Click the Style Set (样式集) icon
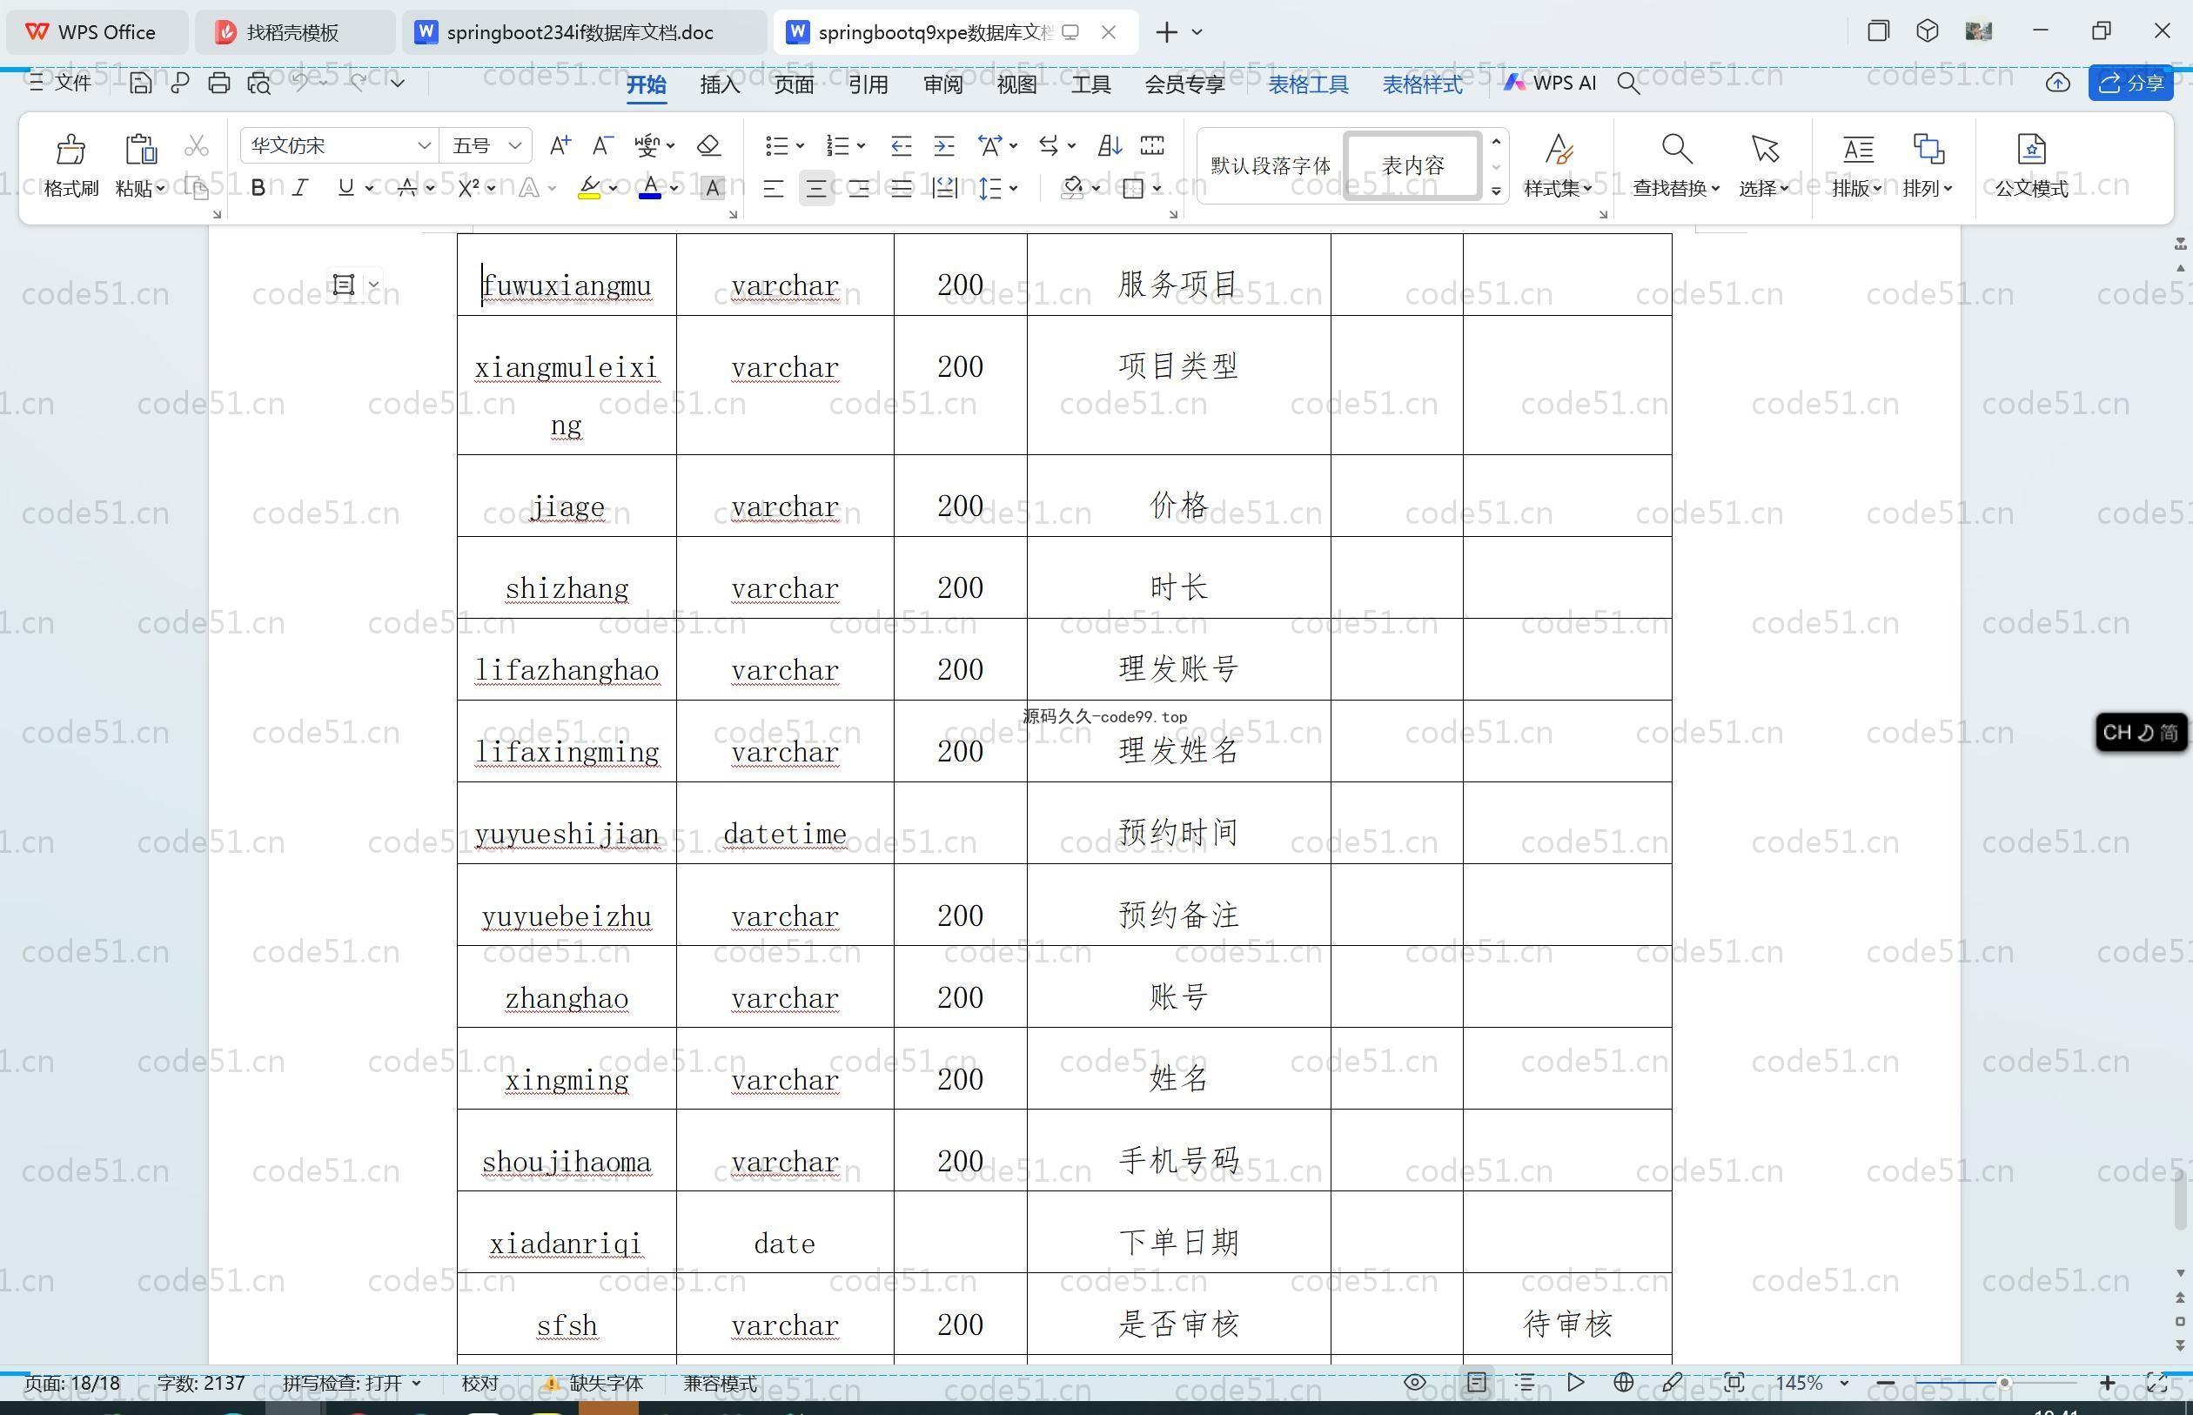2193x1415 pixels. (x=1558, y=148)
